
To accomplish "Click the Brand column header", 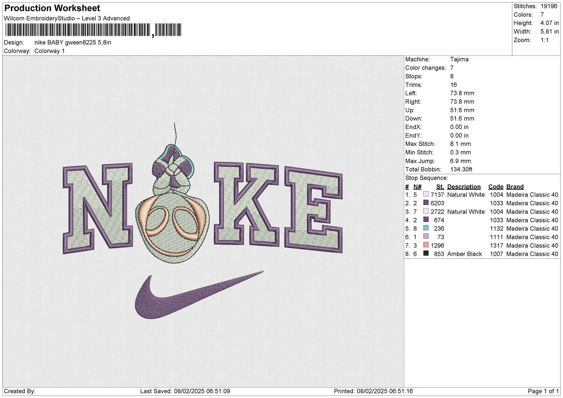I will pyautogui.click(x=515, y=187).
